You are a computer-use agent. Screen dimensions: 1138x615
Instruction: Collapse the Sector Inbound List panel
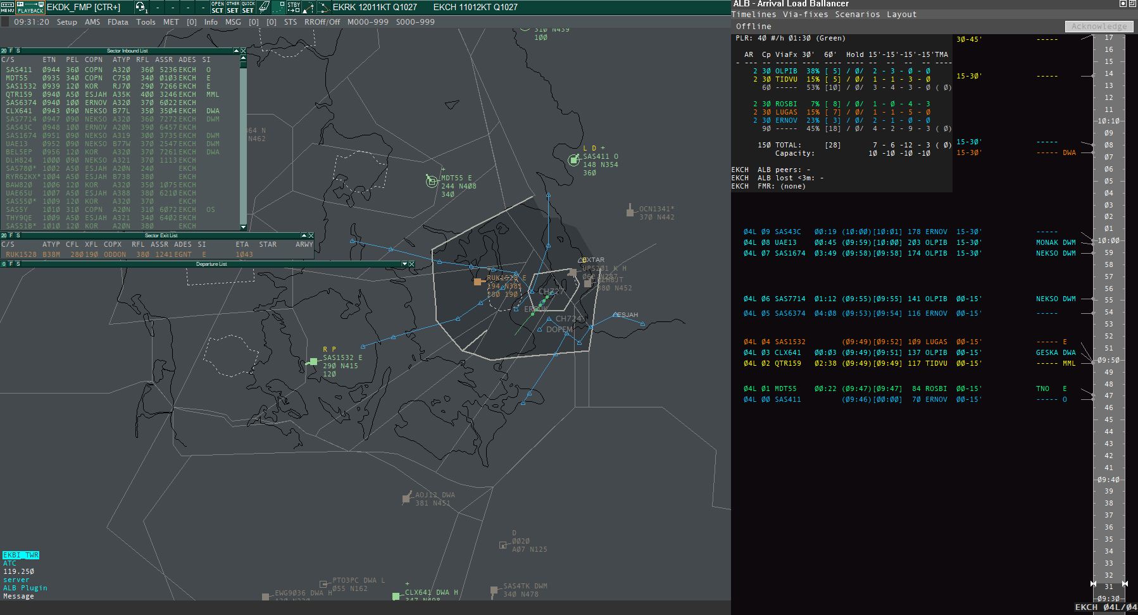[x=236, y=51]
